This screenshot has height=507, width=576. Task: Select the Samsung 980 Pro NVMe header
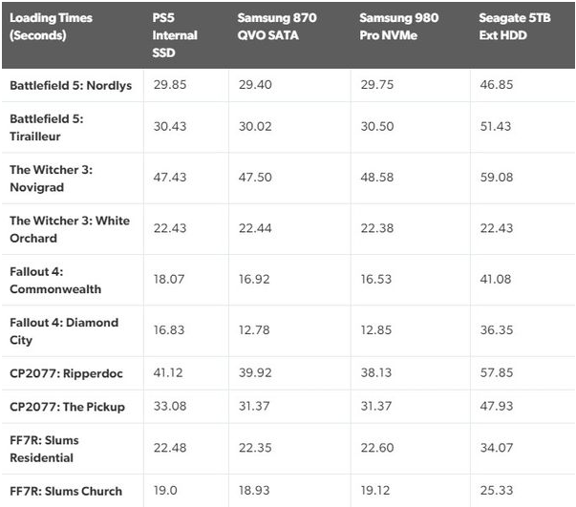pos(397,27)
